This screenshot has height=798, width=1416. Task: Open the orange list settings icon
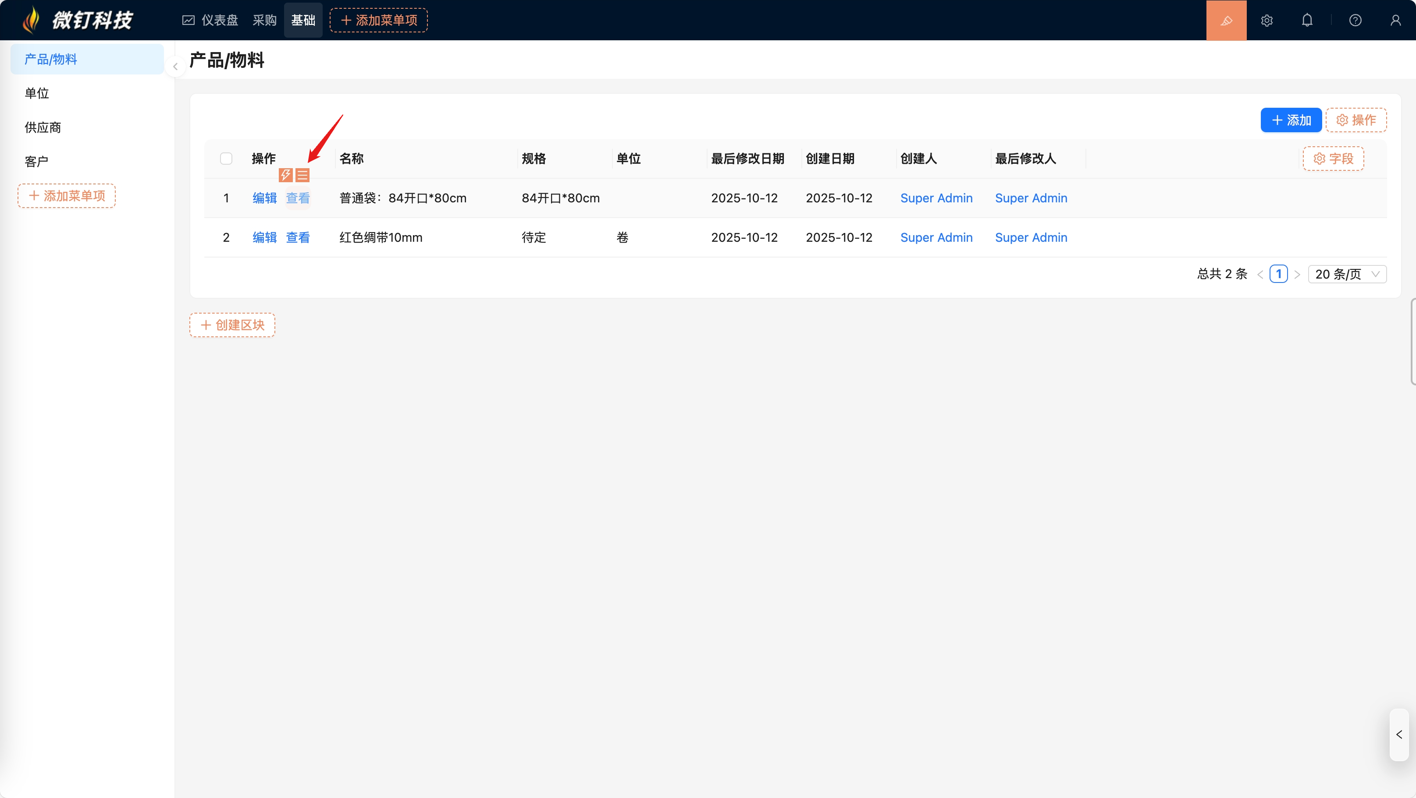point(302,175)
